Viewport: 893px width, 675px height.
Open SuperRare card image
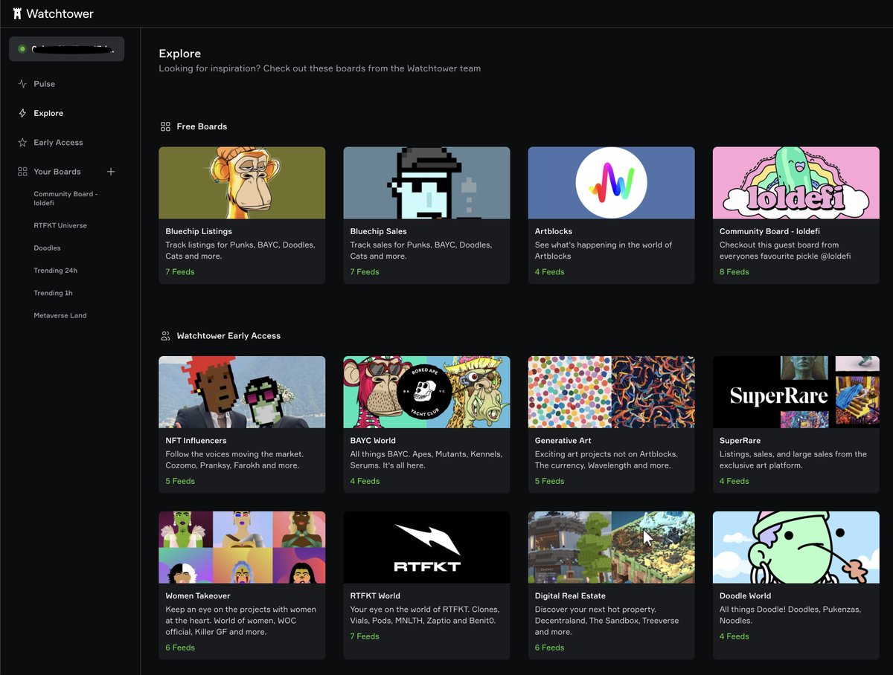[x=796, y=392]
